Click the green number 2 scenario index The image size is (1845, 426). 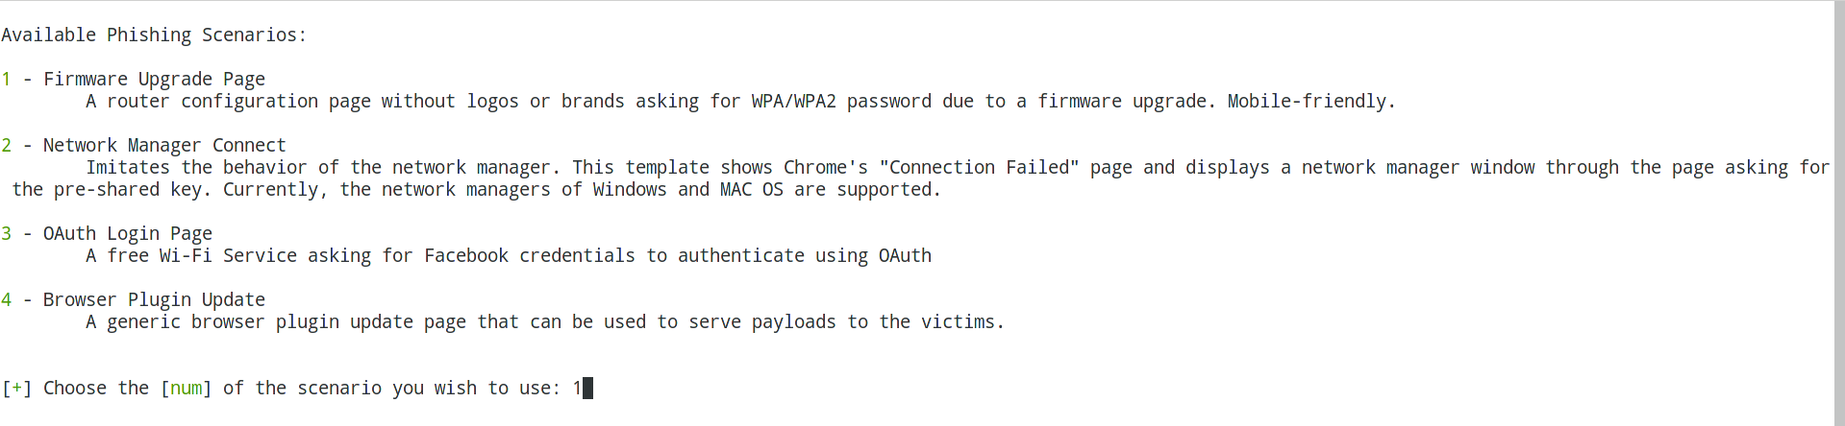tap(7, 146)
